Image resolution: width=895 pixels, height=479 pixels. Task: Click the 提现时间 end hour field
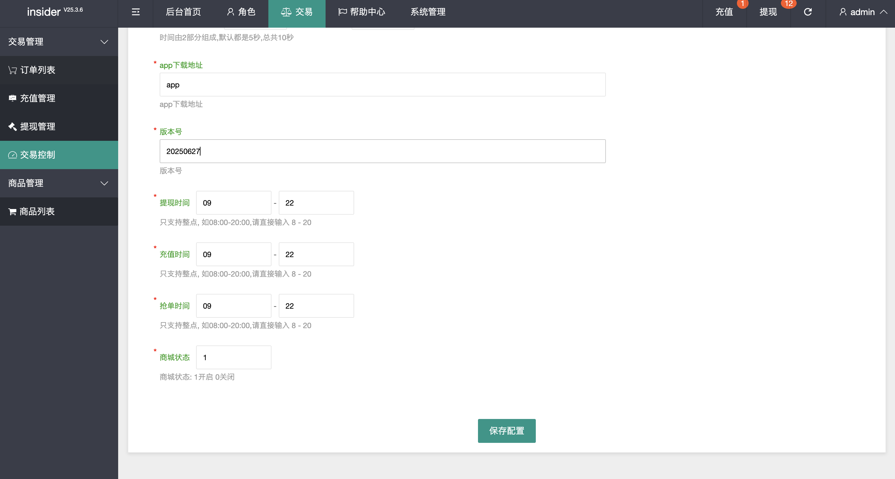pyautogui.click(x=316, y=203)
